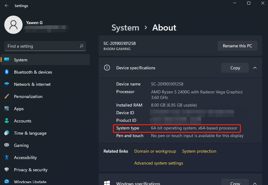The image size is (268, 185).
Task: Open Personalization settings
Action: coord(45,96)
